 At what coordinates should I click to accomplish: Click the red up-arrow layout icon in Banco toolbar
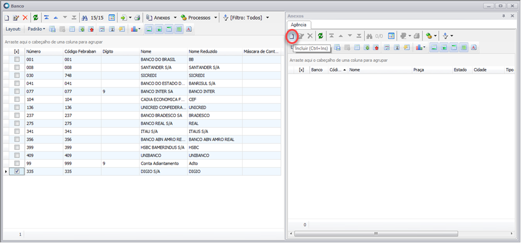(x=91, y=29)
